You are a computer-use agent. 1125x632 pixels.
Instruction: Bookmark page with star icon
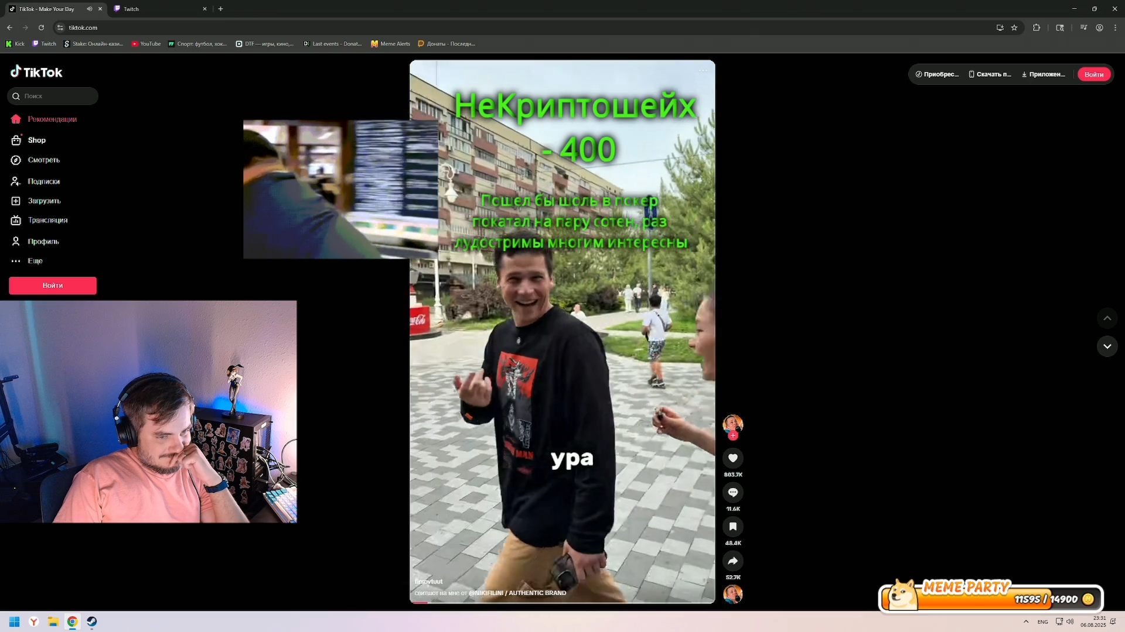click(x=1014, y=28)
